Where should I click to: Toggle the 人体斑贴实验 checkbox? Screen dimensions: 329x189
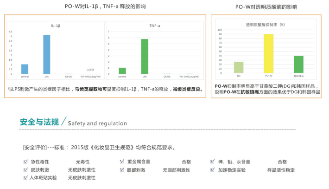(25, 178)
